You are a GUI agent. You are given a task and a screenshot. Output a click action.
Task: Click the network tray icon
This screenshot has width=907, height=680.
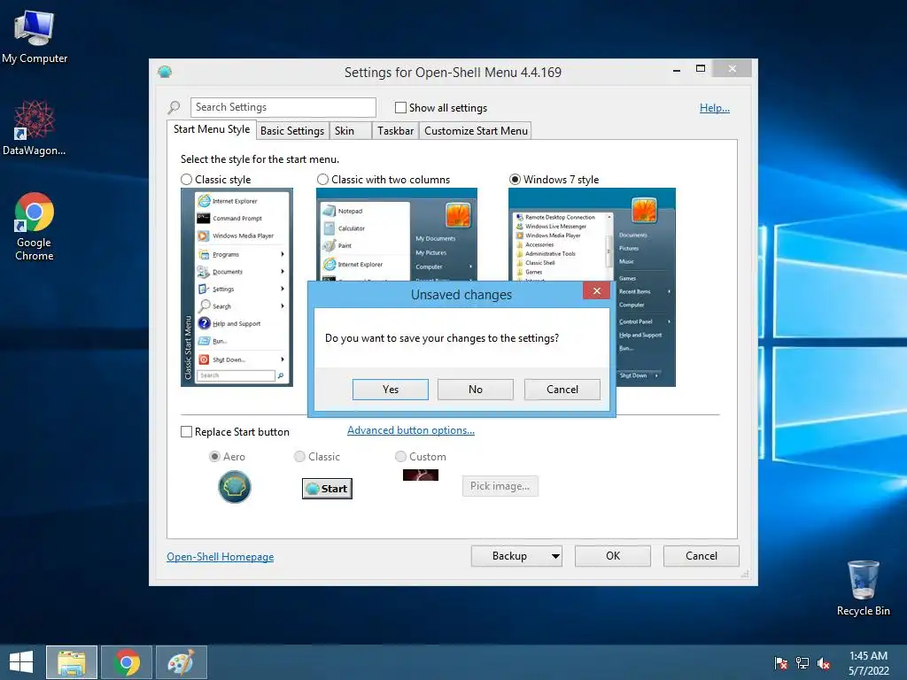pyautogui.click(x=802, y=662)
